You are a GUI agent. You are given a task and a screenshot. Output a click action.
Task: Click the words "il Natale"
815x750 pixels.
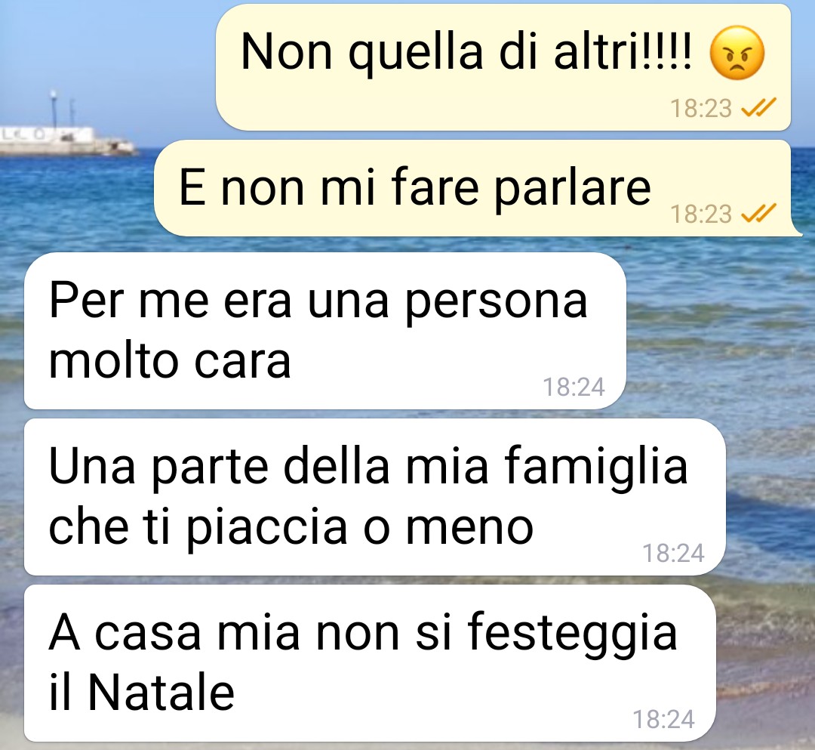[x=141, y=693]
